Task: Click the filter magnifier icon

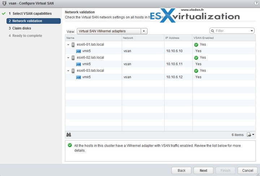Action: tap(213, 31)
